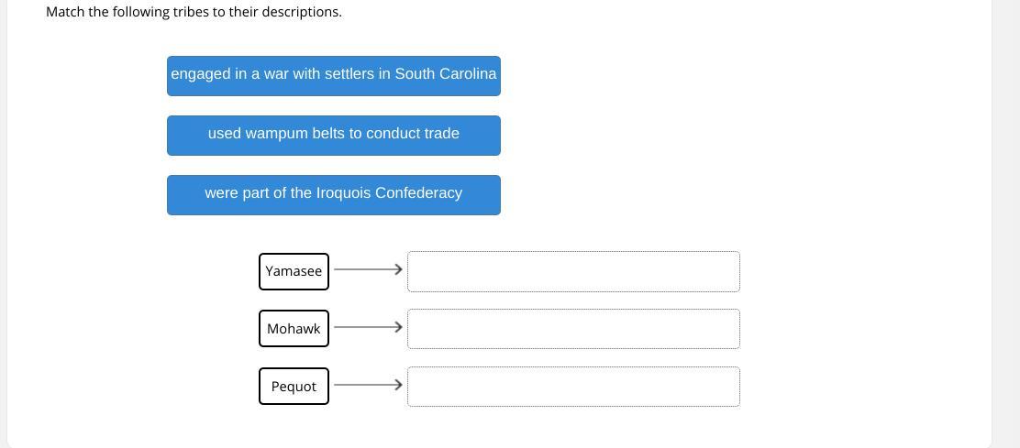
Task: Click the arrowhead pointing to Mohawk's answer box
Action: pos(398,327)
